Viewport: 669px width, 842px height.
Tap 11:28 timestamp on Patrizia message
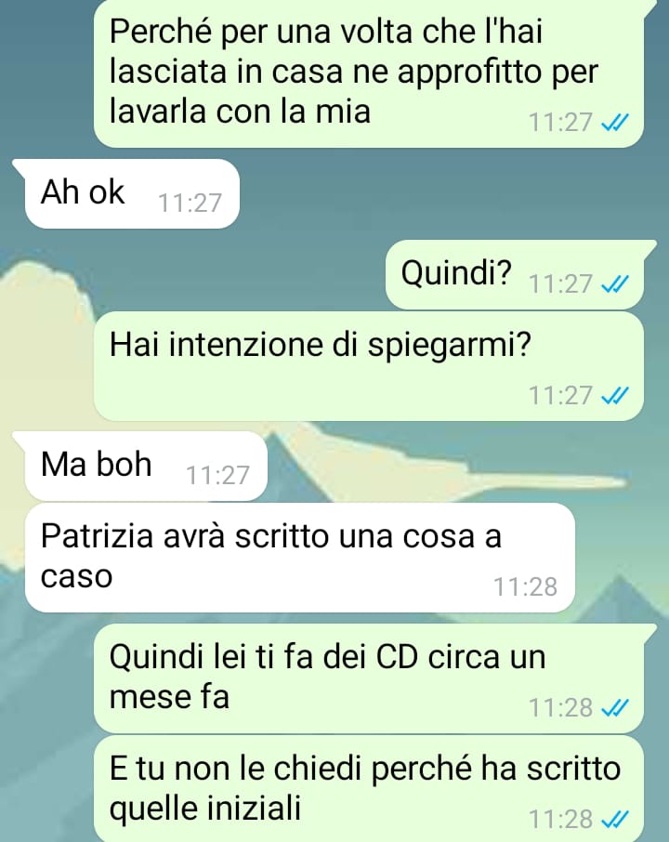click(526, 587)
